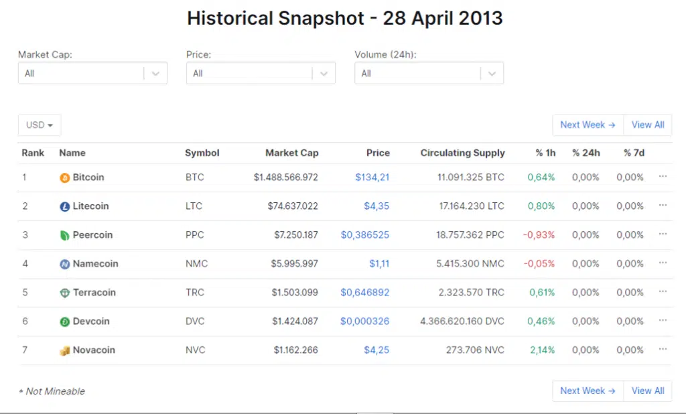Open the more options menu for Litecoin row
This screenshot has height=414, width=686.
663,205
